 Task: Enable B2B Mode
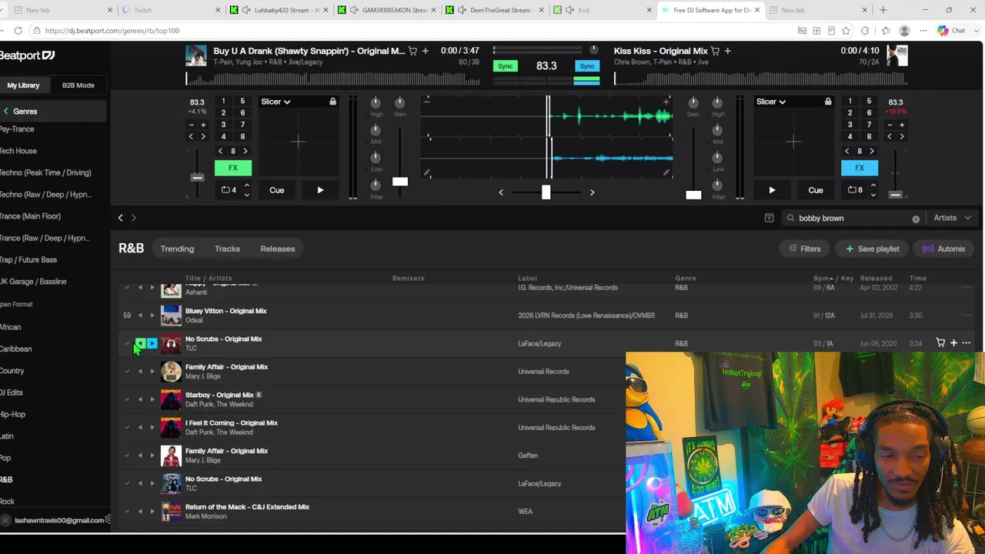coord(78,85)
